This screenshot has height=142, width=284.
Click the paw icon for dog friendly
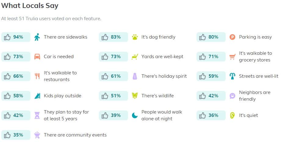(x=135, y=37)
